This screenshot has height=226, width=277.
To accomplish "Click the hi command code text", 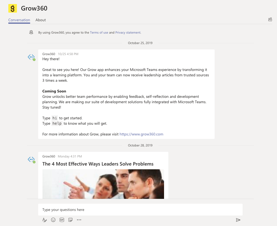I will (55, 118).
